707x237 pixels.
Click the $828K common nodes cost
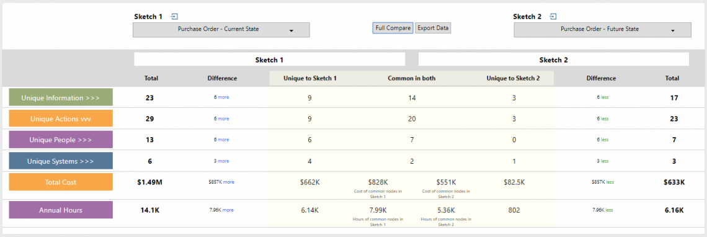[x=378, y=182]
